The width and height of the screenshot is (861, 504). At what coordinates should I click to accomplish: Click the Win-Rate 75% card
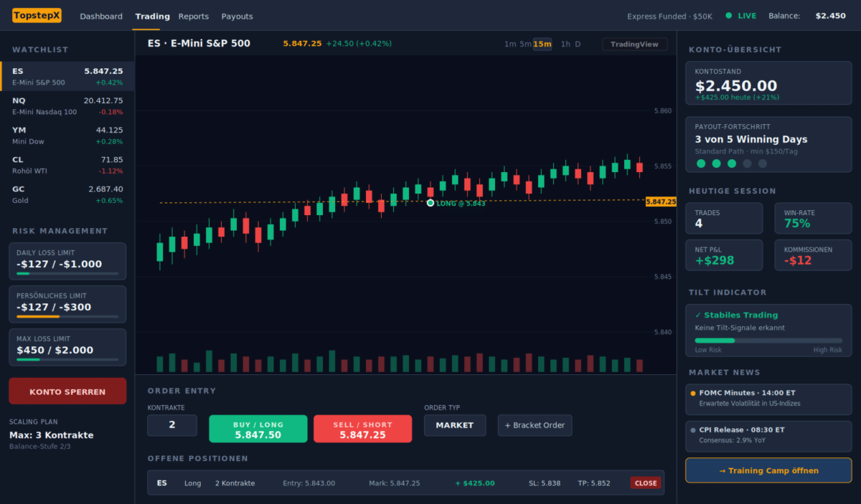814,218
